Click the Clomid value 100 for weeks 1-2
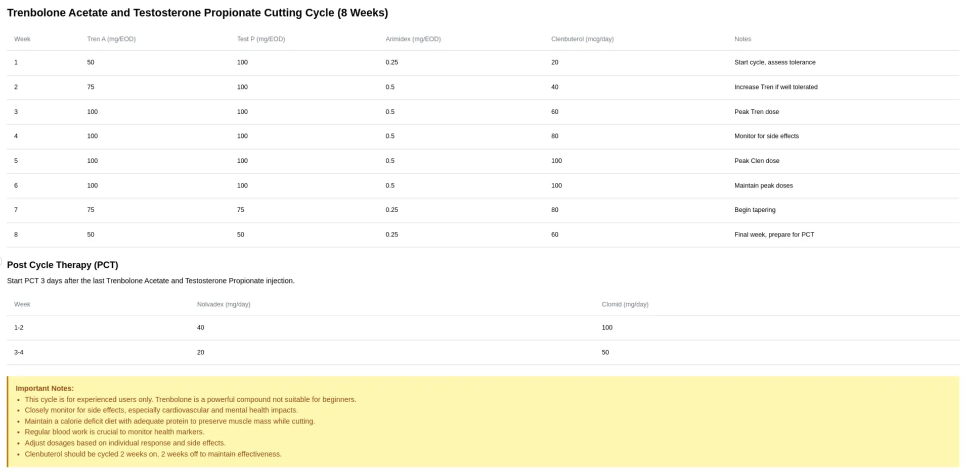 click(x=607, y=327)
